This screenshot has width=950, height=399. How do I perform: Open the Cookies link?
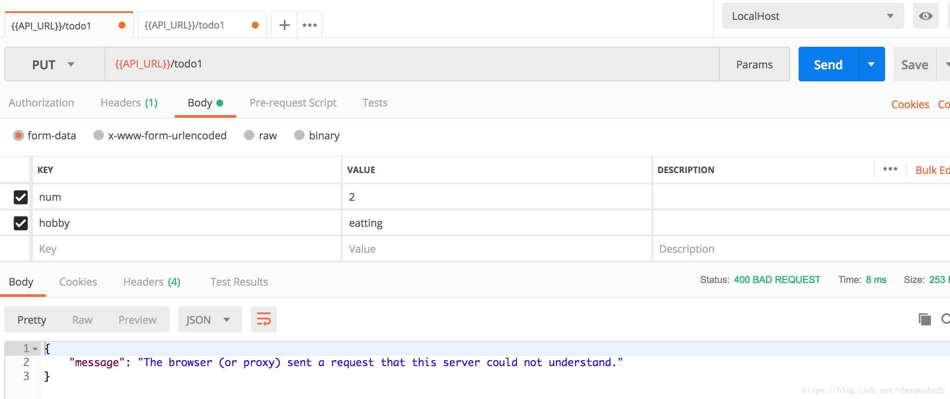tap(910, 104)
